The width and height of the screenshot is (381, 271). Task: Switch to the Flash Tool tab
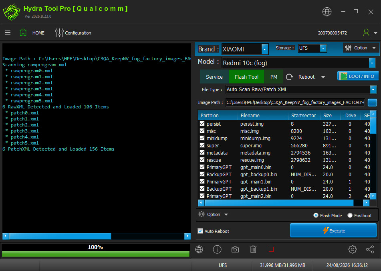click(x=246, y=77)
